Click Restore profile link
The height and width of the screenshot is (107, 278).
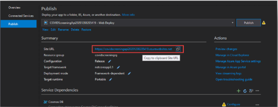click(86, 30)
